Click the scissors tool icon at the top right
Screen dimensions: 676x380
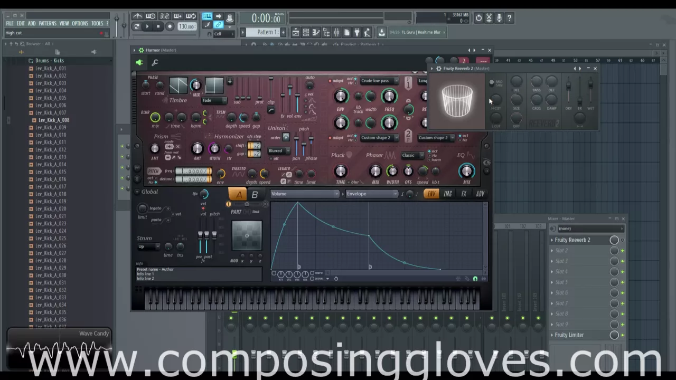[x=489, y=18]
